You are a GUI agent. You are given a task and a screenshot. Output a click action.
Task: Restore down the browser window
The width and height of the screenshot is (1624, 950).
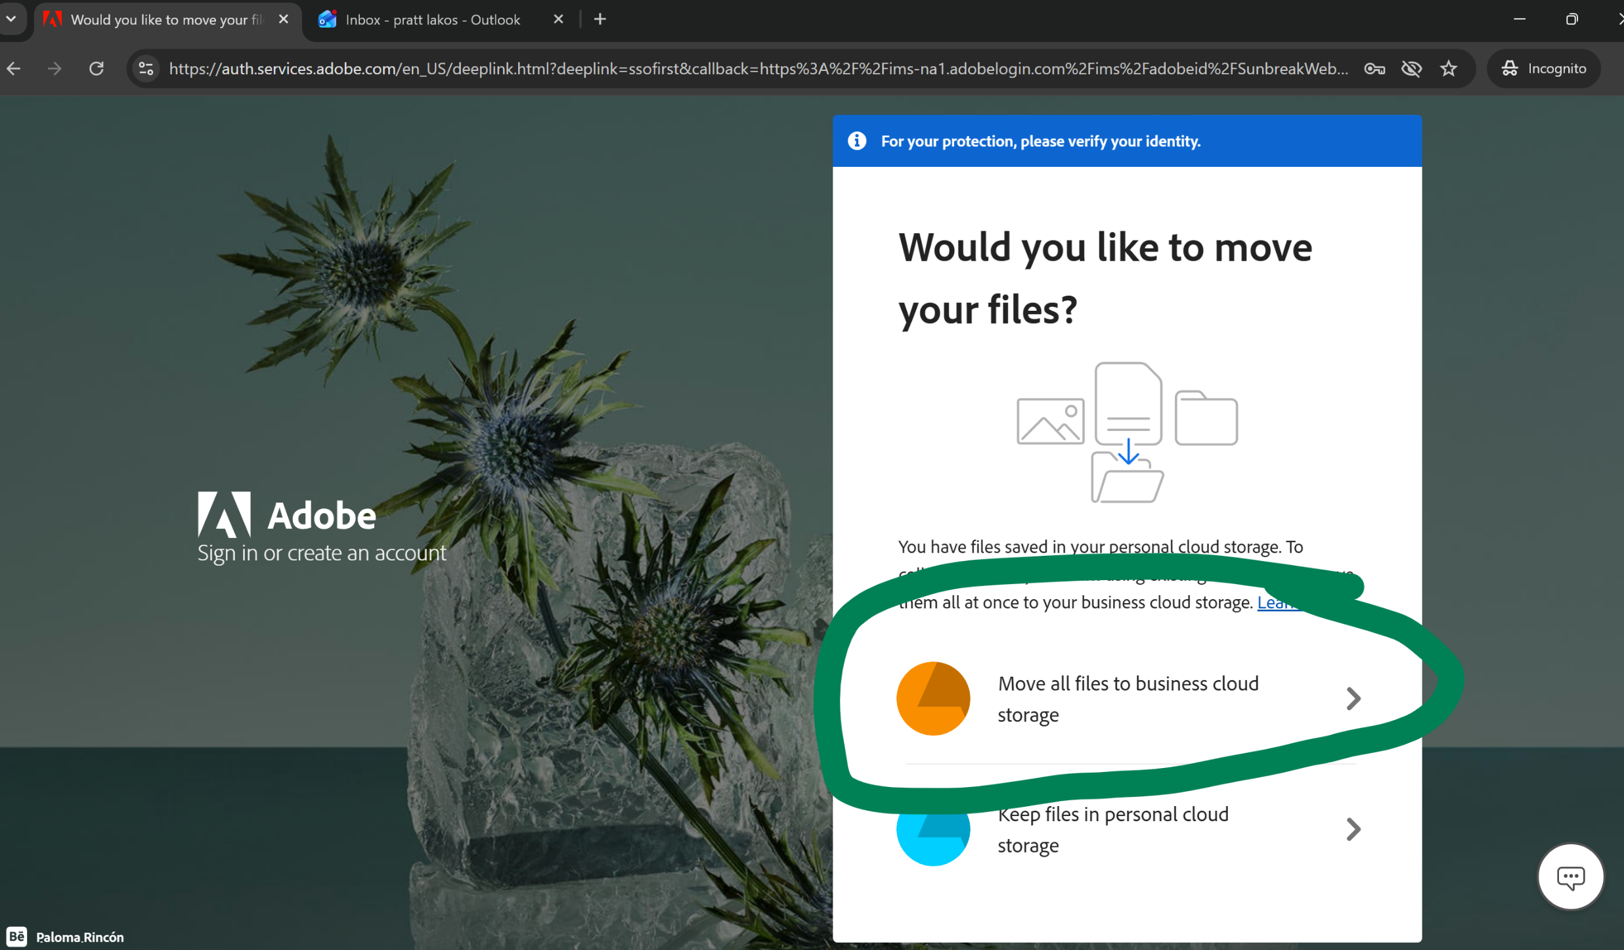coord(1571,20)
